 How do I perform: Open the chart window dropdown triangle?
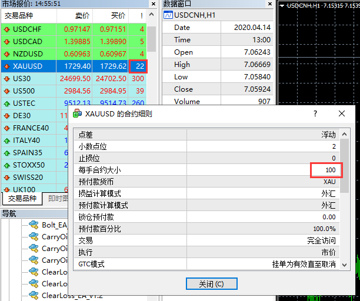282,6
